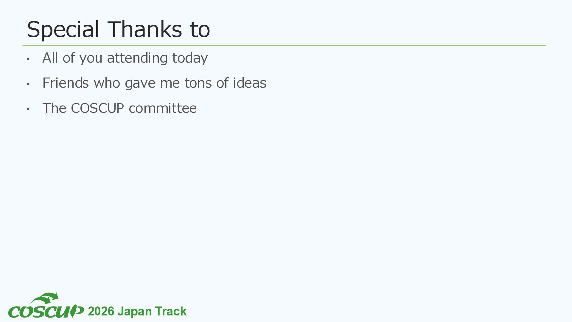Click the word "COSCUP" in the third bullet
572x322 pixels.
coord(97,108)
